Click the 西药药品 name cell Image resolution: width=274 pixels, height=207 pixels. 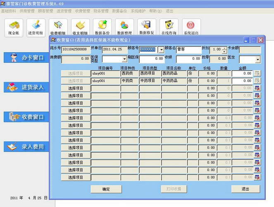pyautogui.click(x=174, y=74)
